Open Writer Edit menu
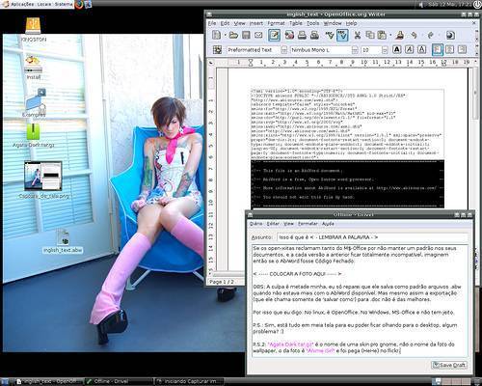 pos(225,23)
